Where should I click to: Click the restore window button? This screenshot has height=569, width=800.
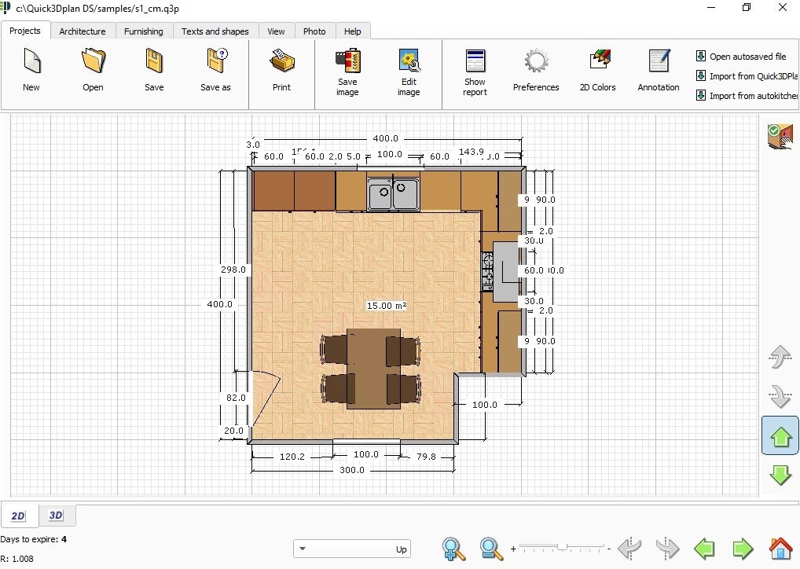pos(747,8)
